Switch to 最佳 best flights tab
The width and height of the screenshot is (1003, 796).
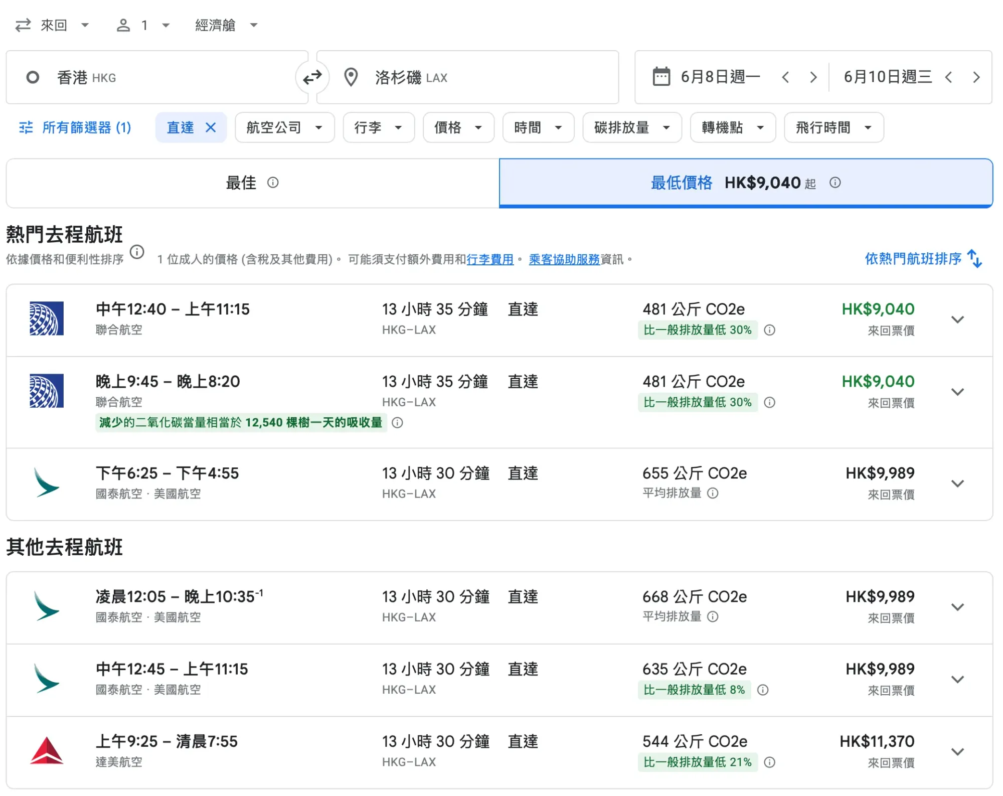point(253,183)
